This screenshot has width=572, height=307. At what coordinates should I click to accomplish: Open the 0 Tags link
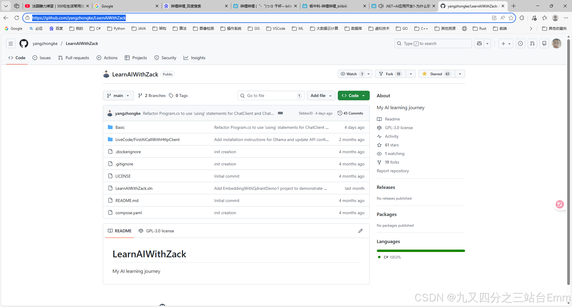click(178, 95)
